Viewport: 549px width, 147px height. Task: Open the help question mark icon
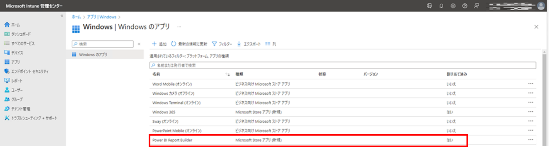pos(465,6)
